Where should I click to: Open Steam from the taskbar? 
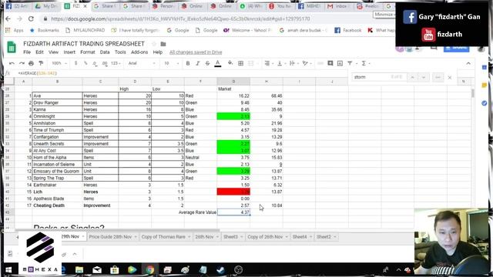(221, 270)
